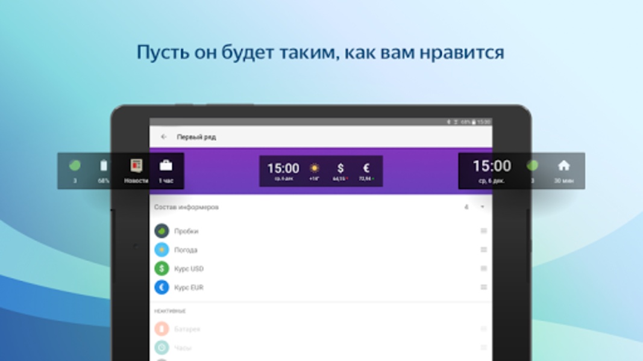Select the Курс USD dollar icon
Screen dimensions: 643x361
[162, 268]
